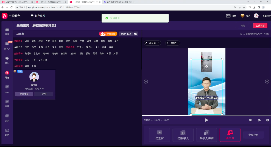Select 画中画 picture-in-picture mode
This screenshot has width=271, height=147.
tap(230, 135)
